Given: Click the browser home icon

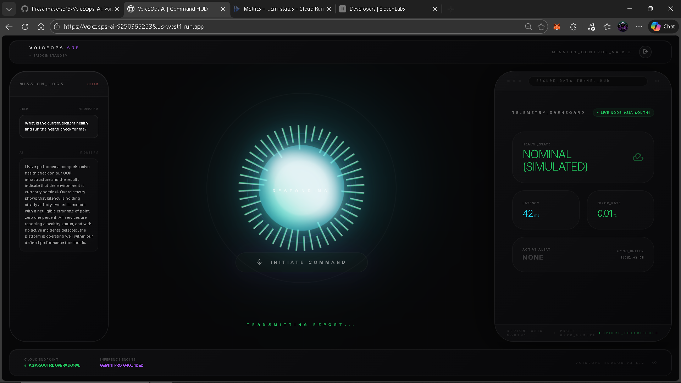Looking at the screenshot, I should click(x=41, y=27).
